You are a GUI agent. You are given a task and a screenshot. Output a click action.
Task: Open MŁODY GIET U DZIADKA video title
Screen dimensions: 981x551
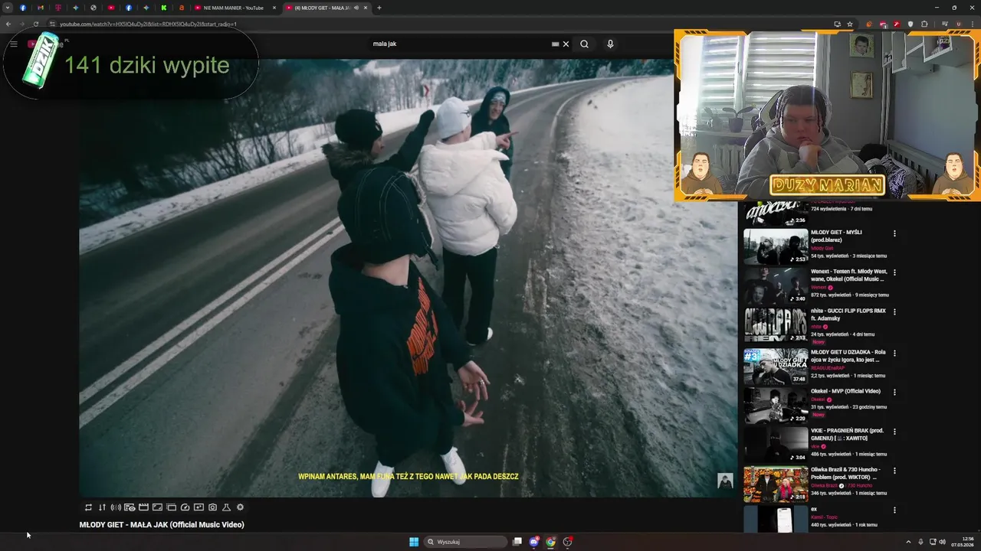tap(847, 356)
